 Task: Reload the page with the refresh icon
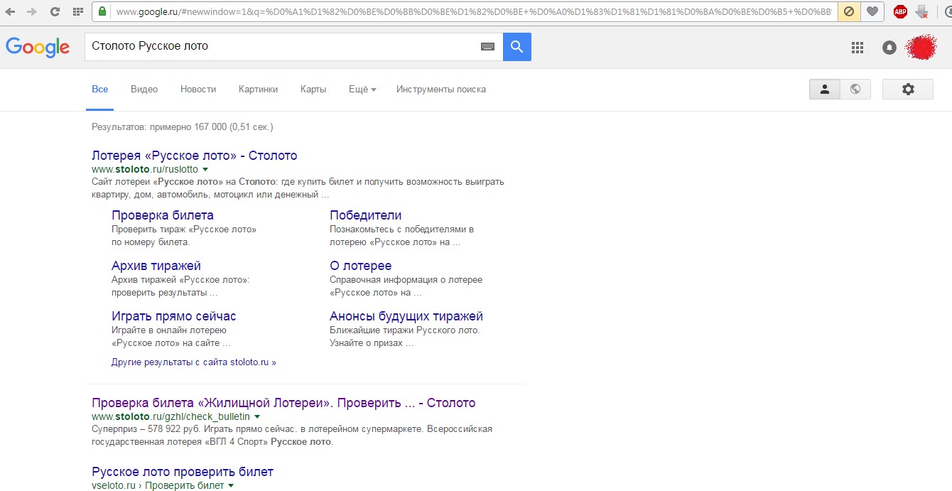tap(55, 11)
